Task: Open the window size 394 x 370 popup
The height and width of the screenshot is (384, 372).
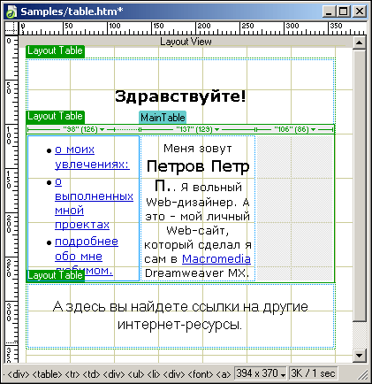Action: coord(261,373)
